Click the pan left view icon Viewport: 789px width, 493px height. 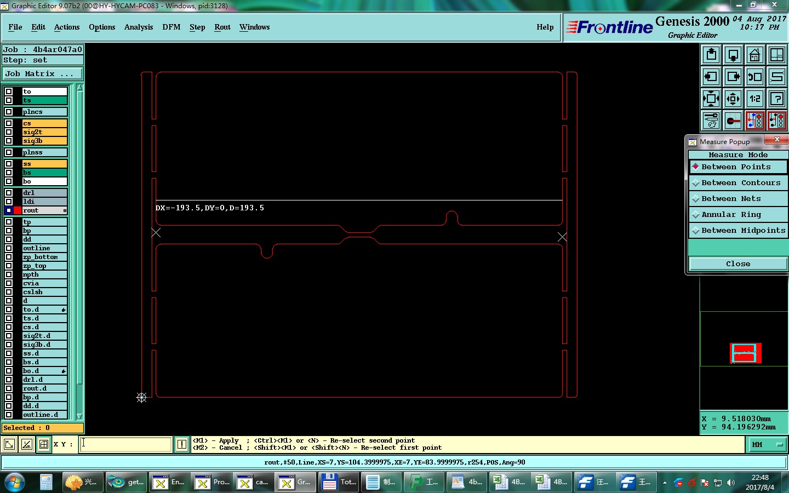(711, 77)
